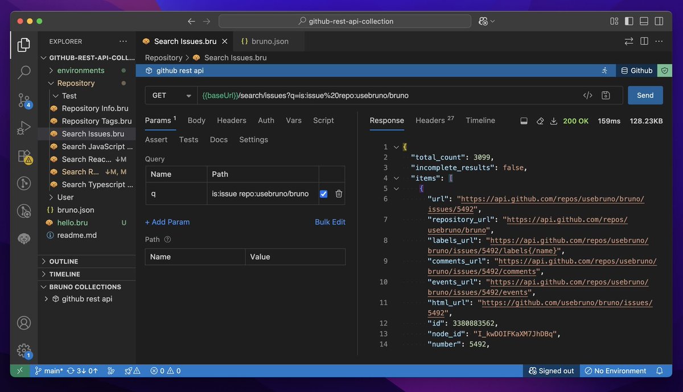The image size is (683, 392).
Task: Click No Environment in status bar
Action: click(x=615, y=370)
